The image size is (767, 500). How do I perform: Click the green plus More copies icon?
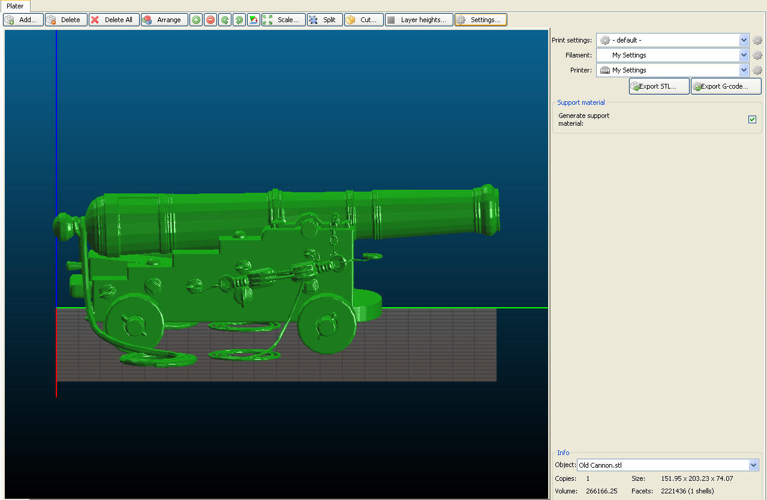click(x=196, y=20)
